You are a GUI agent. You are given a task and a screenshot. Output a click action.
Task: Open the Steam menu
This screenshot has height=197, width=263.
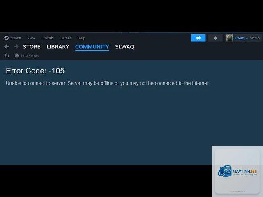[x=16, y=38]
